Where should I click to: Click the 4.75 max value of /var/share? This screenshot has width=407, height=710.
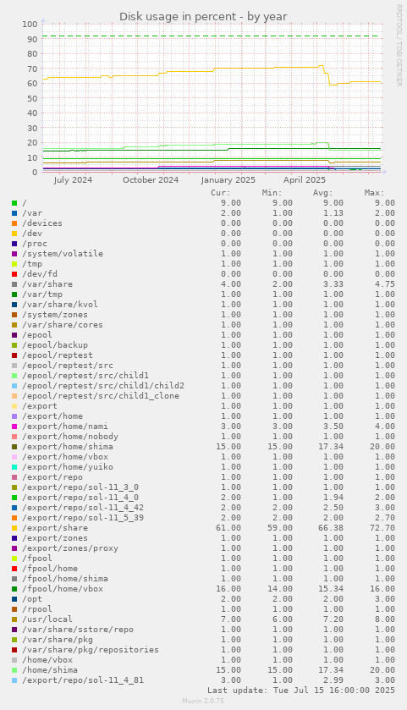385,284
